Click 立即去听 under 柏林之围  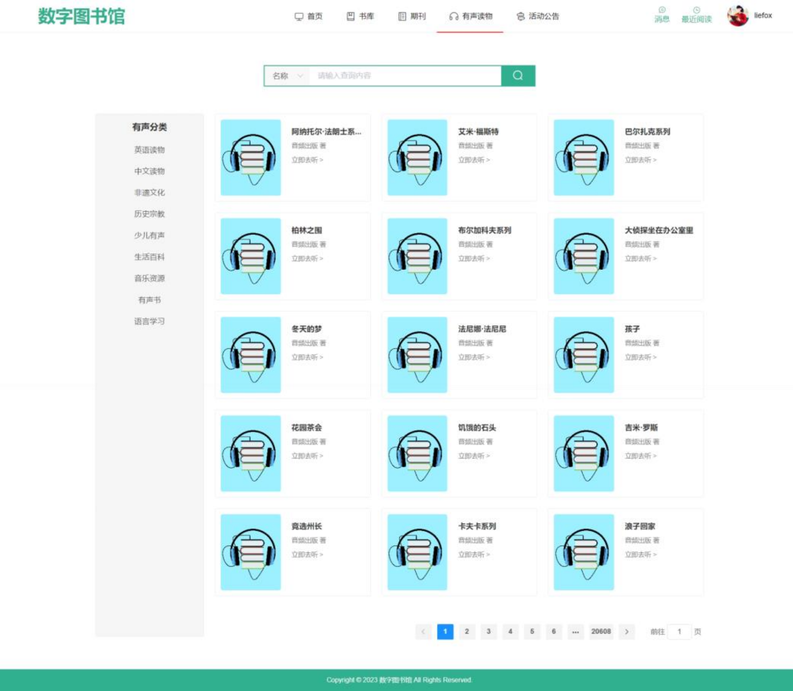point(307,259)
